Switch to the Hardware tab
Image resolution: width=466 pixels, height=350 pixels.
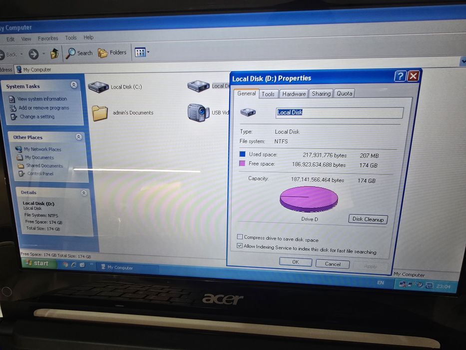point(294,94)
